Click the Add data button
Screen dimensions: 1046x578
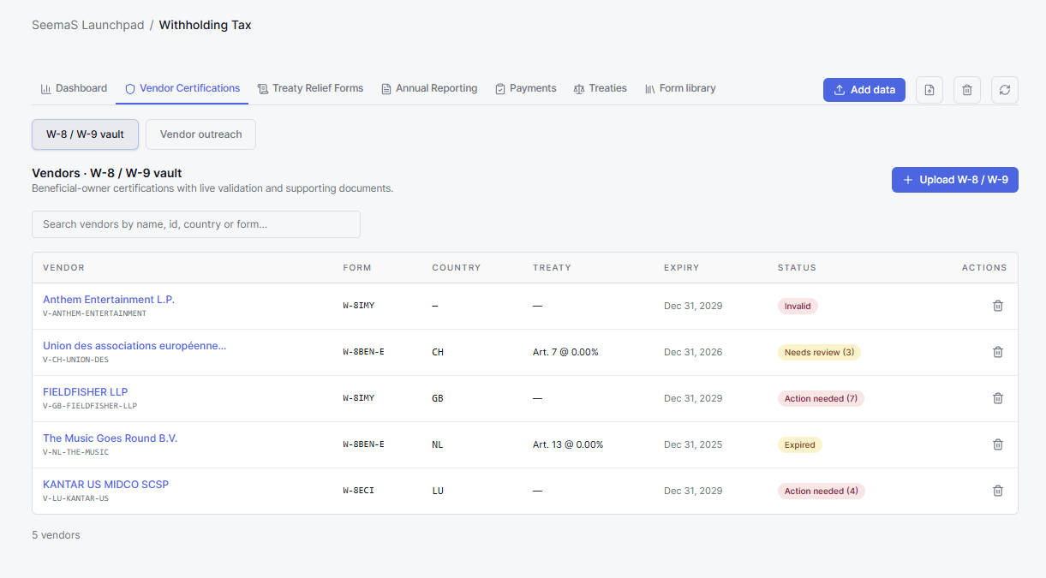coord(864,90)
